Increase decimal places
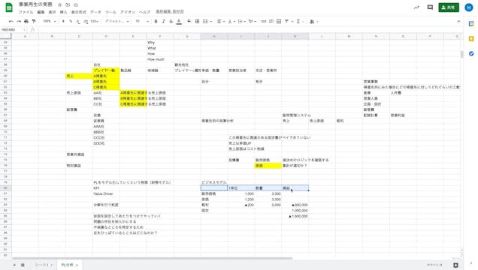The width and height of the screenshot is (478, 270). click(x=86, y=21)
